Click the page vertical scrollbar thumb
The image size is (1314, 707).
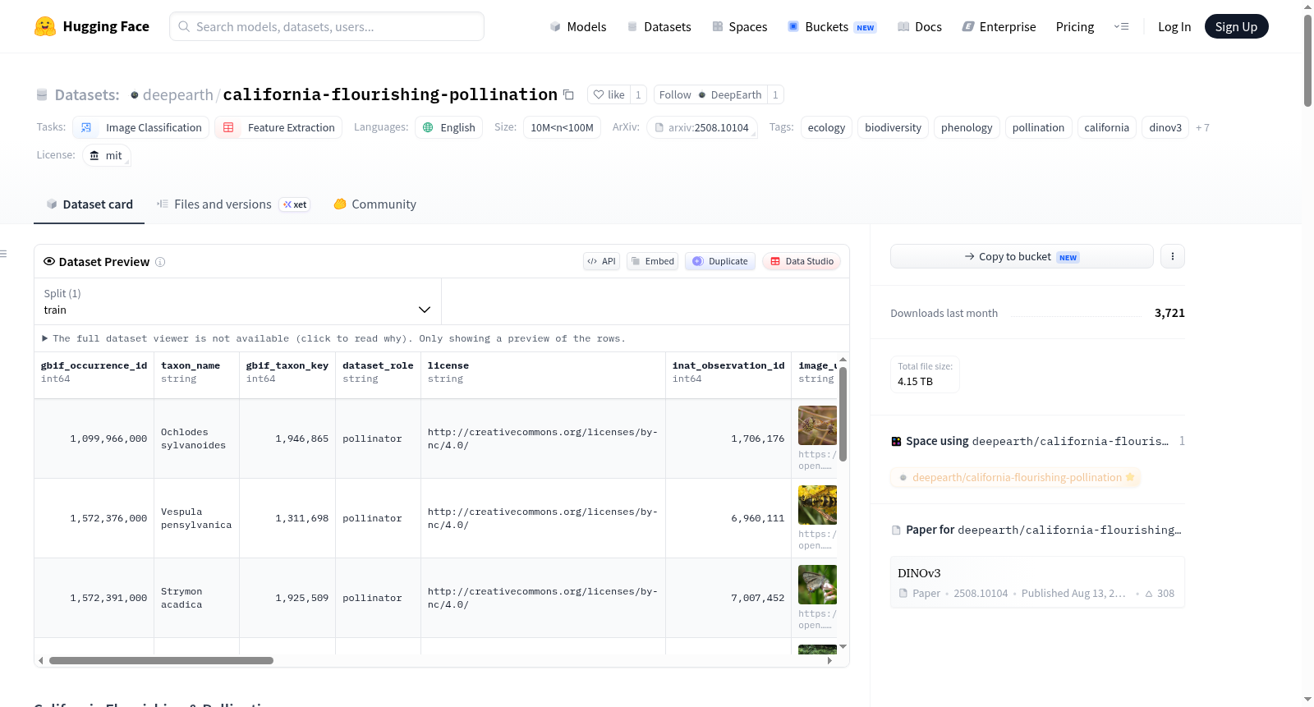(1307, 60)
